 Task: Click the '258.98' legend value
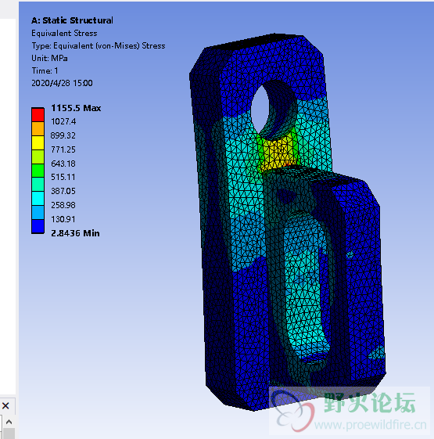63,205
